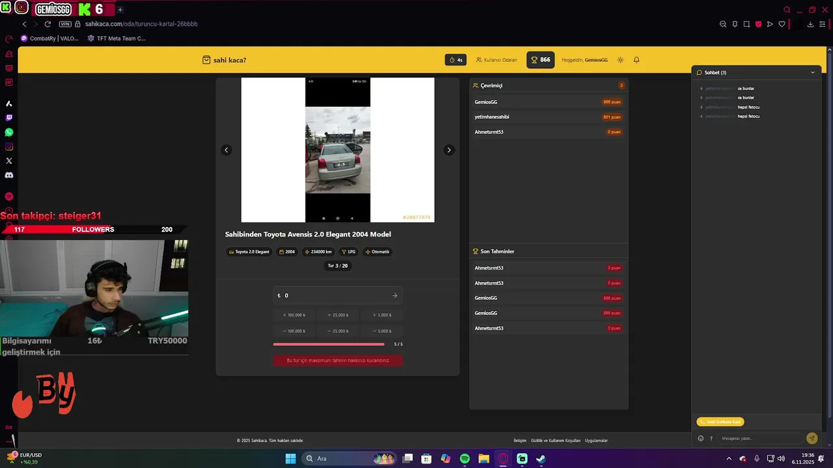The width and height of the screenshot is (833, 468).
Task: Toggle the red ad-blocker shield
Action: (x=758, y=24)
